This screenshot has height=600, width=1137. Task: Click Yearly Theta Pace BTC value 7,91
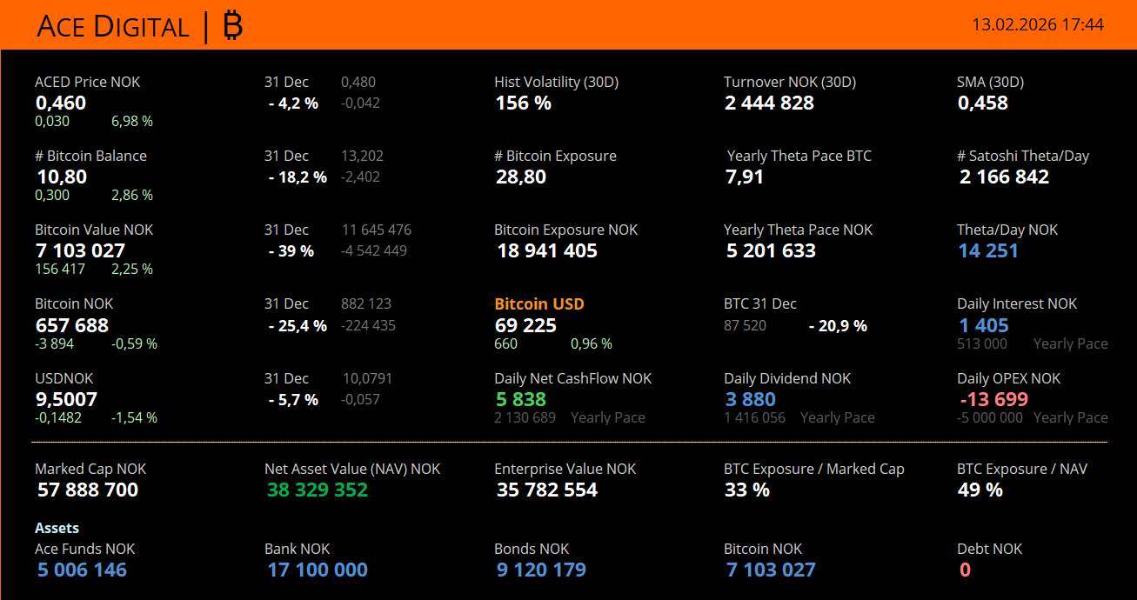745,177
